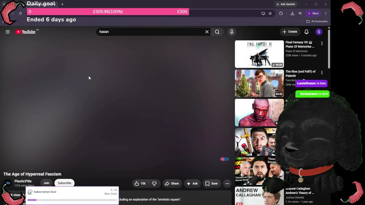365x205 pixels.
Task: Open the red-faced bald man thumbnail
Action: coord(259,113)
